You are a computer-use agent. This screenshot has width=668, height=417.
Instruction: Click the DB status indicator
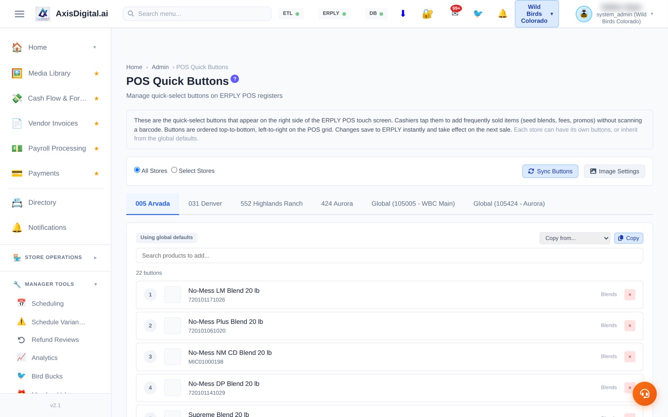(376, 14)
